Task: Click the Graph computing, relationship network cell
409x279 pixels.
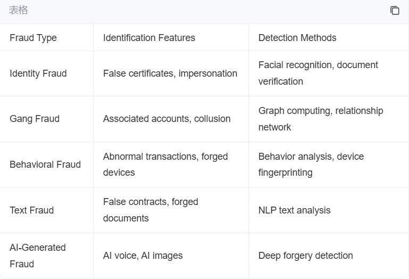Action: click(x=328, y=119)
